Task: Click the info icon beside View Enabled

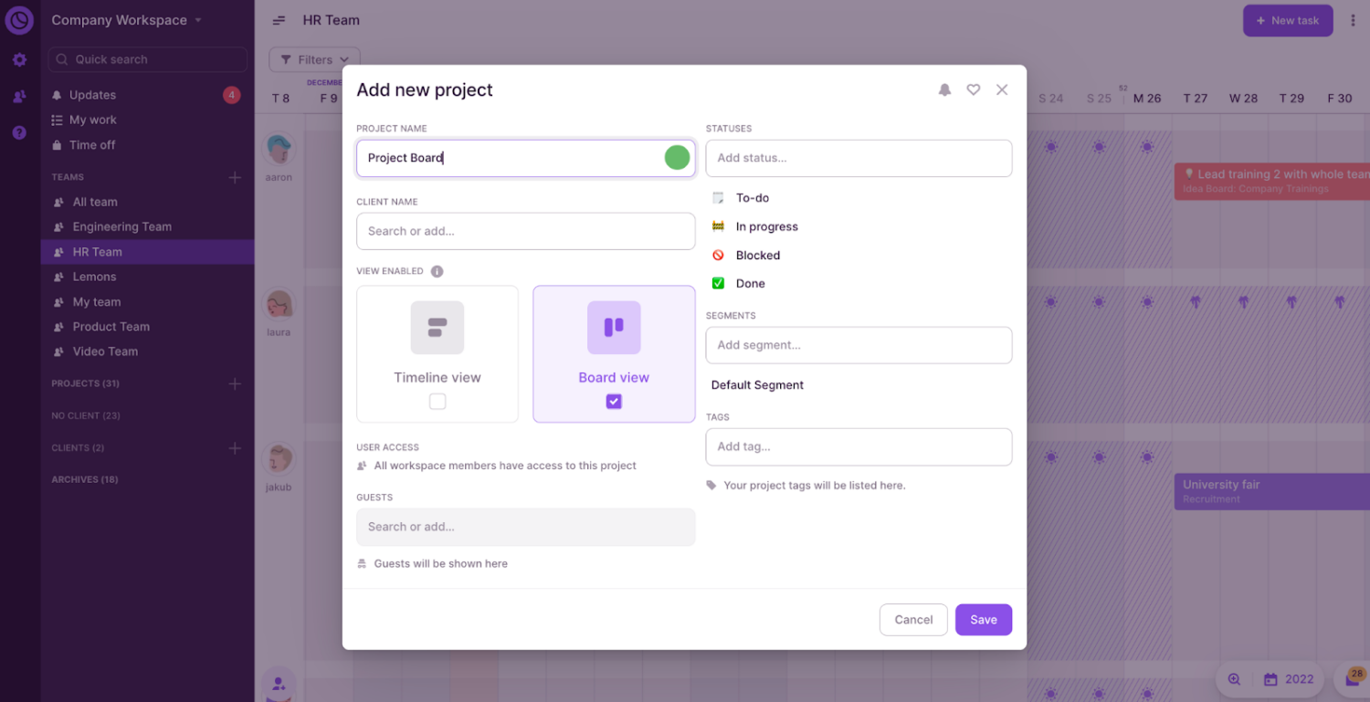Action: click(x=437, y=271)
